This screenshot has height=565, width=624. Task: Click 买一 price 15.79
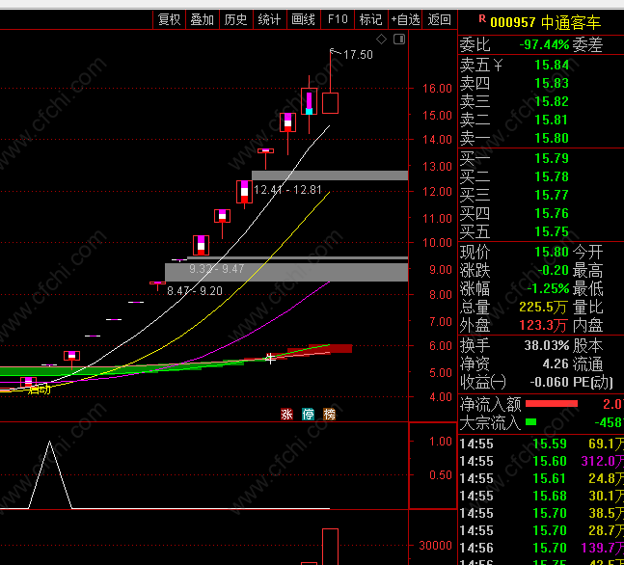tap(552, 158)
